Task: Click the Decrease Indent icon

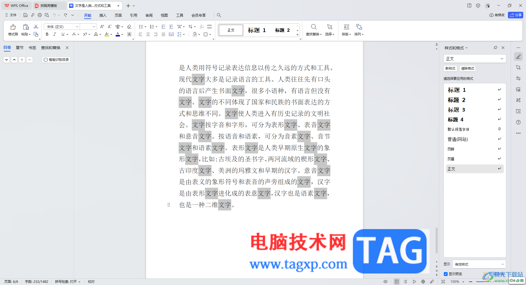Action: pos(163,27)
